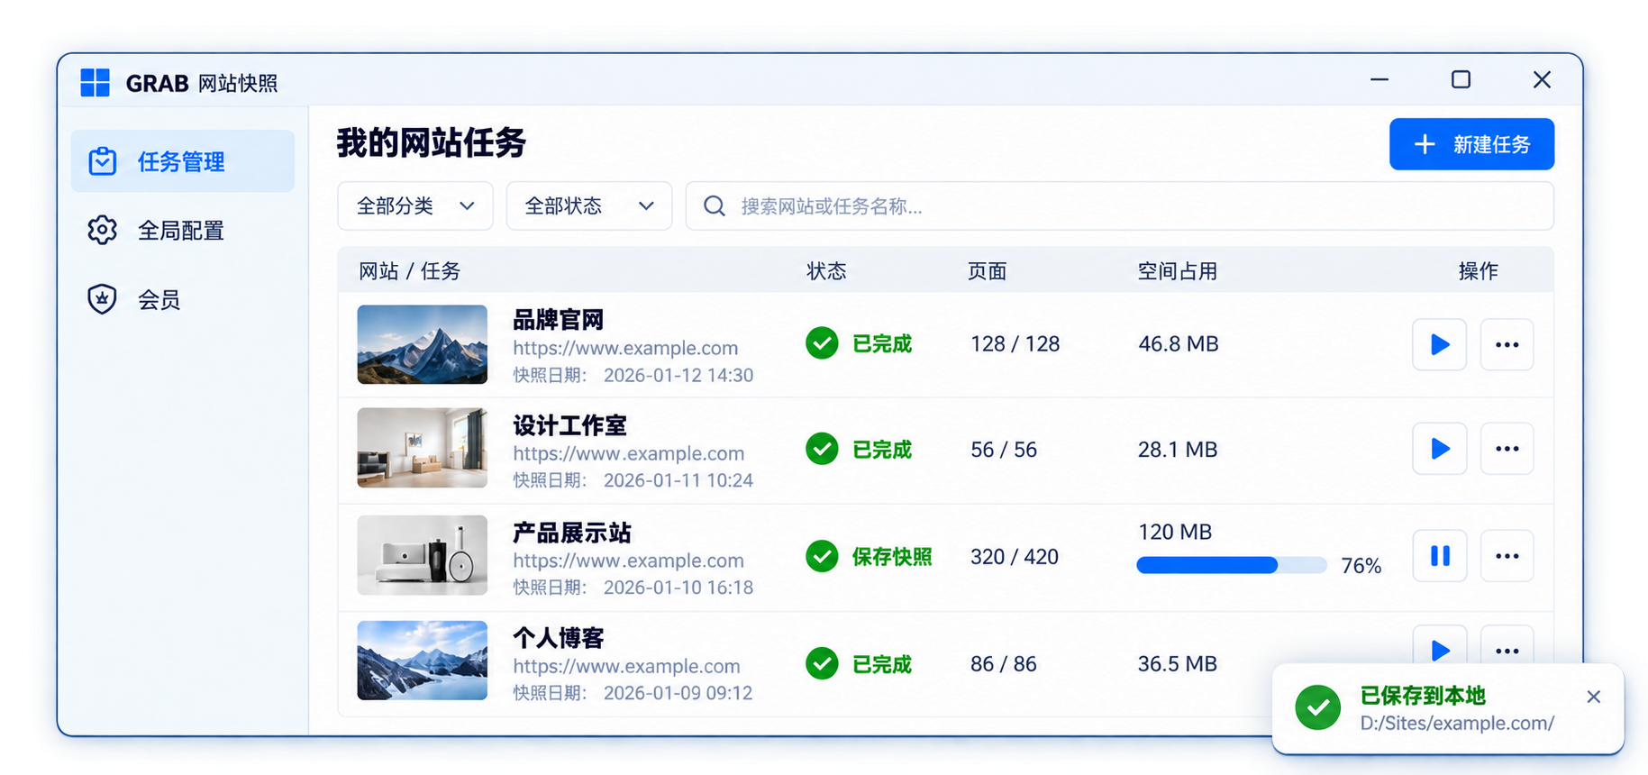This screenshot has height=775, width=1648.
Task: Click the 新建任务 button
Action: (x=1471, y=144)
